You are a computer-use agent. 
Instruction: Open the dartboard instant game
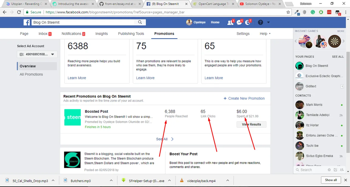pos(334,41)
